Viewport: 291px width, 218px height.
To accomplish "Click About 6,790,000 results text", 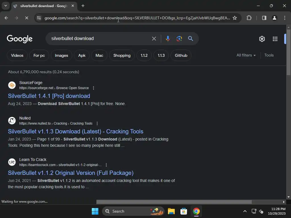I will [x=43, y=72].
